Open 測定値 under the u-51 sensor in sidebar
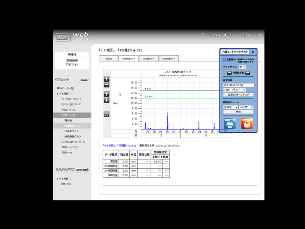 click(x=68, y=121)
